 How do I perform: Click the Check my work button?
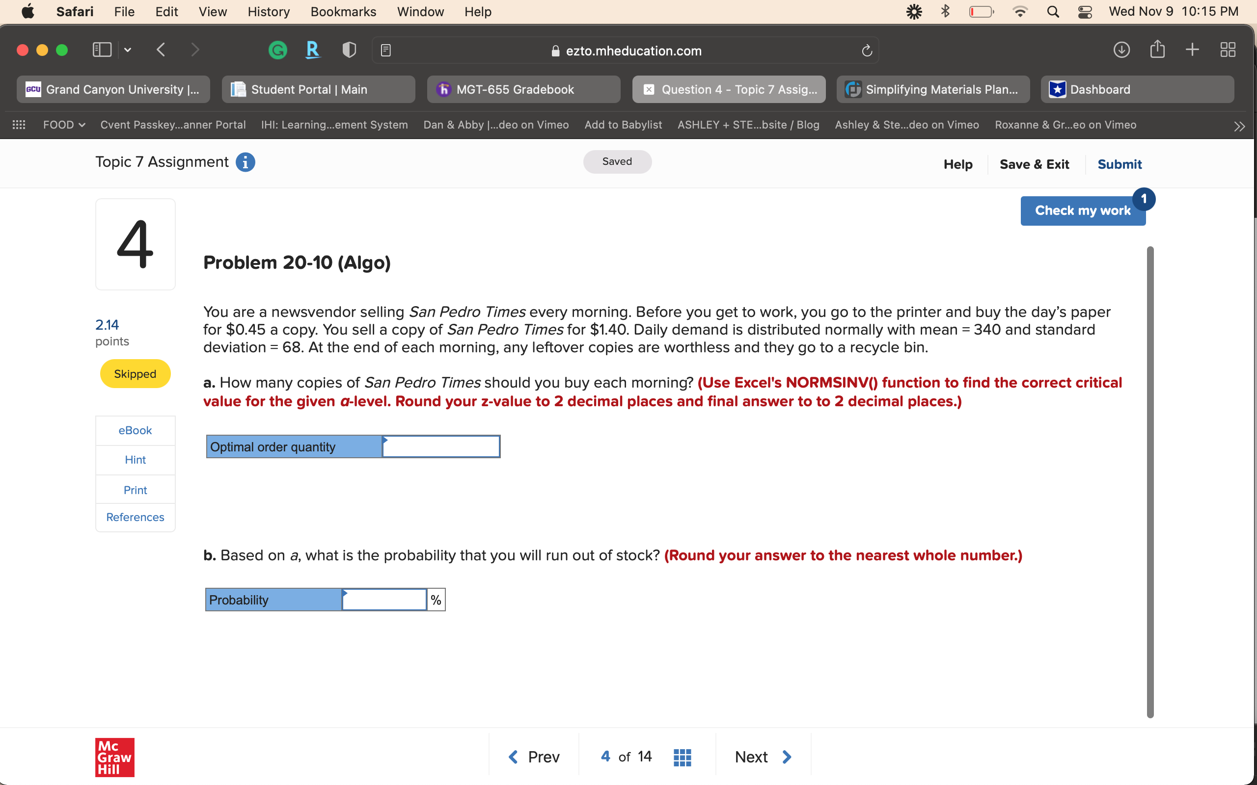tap(1082, 210)
